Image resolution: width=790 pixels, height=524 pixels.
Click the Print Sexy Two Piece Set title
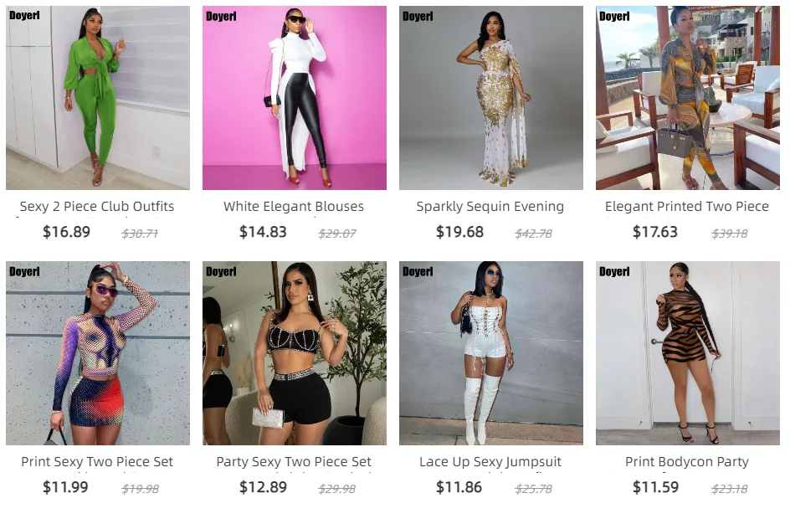coord(97,461)
